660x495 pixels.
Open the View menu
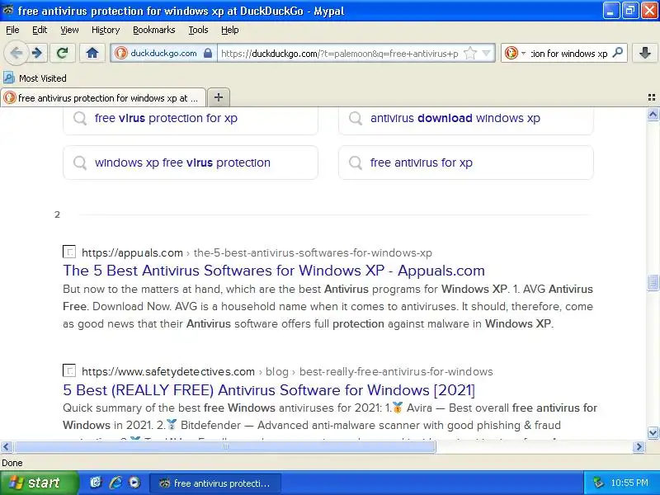69,30
